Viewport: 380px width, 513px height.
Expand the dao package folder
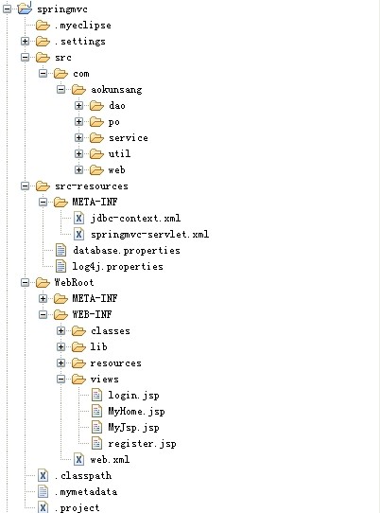[x=78, y=105]
